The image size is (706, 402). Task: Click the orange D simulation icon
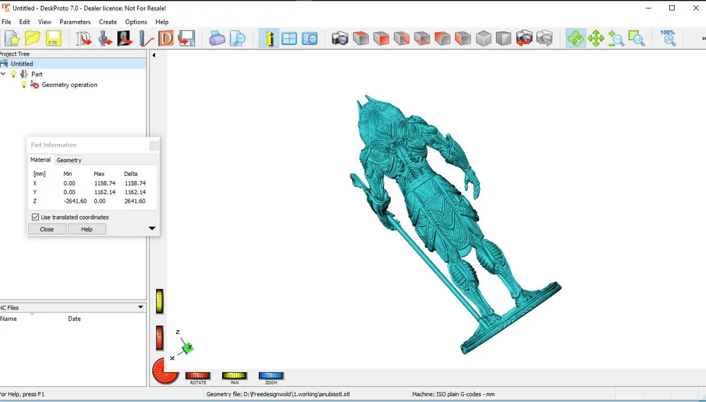[x=165, y=39]
